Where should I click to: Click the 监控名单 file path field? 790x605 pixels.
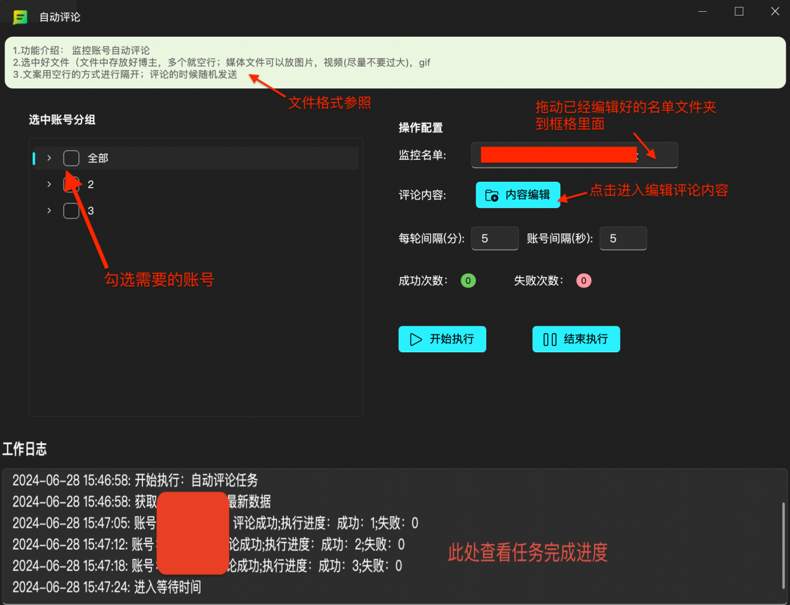(573, 155)
